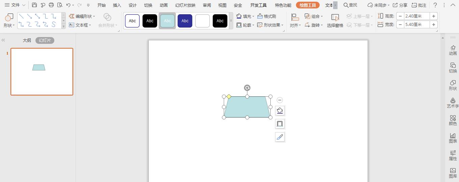
Task: Open 选择窗格 selection pane
Action: 335,21
